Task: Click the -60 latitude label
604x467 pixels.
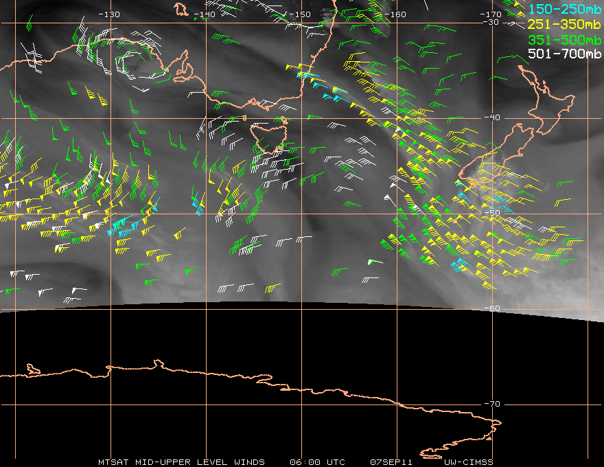Action: [492, 308]
